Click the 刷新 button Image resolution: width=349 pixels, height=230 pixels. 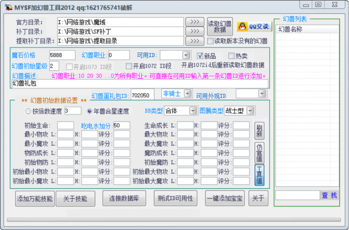pos(259,130)
